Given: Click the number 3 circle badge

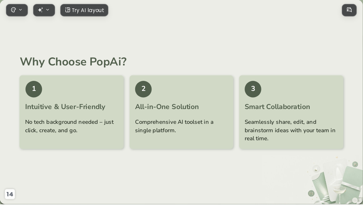Looking at the screenshot, I should [253, 89].
